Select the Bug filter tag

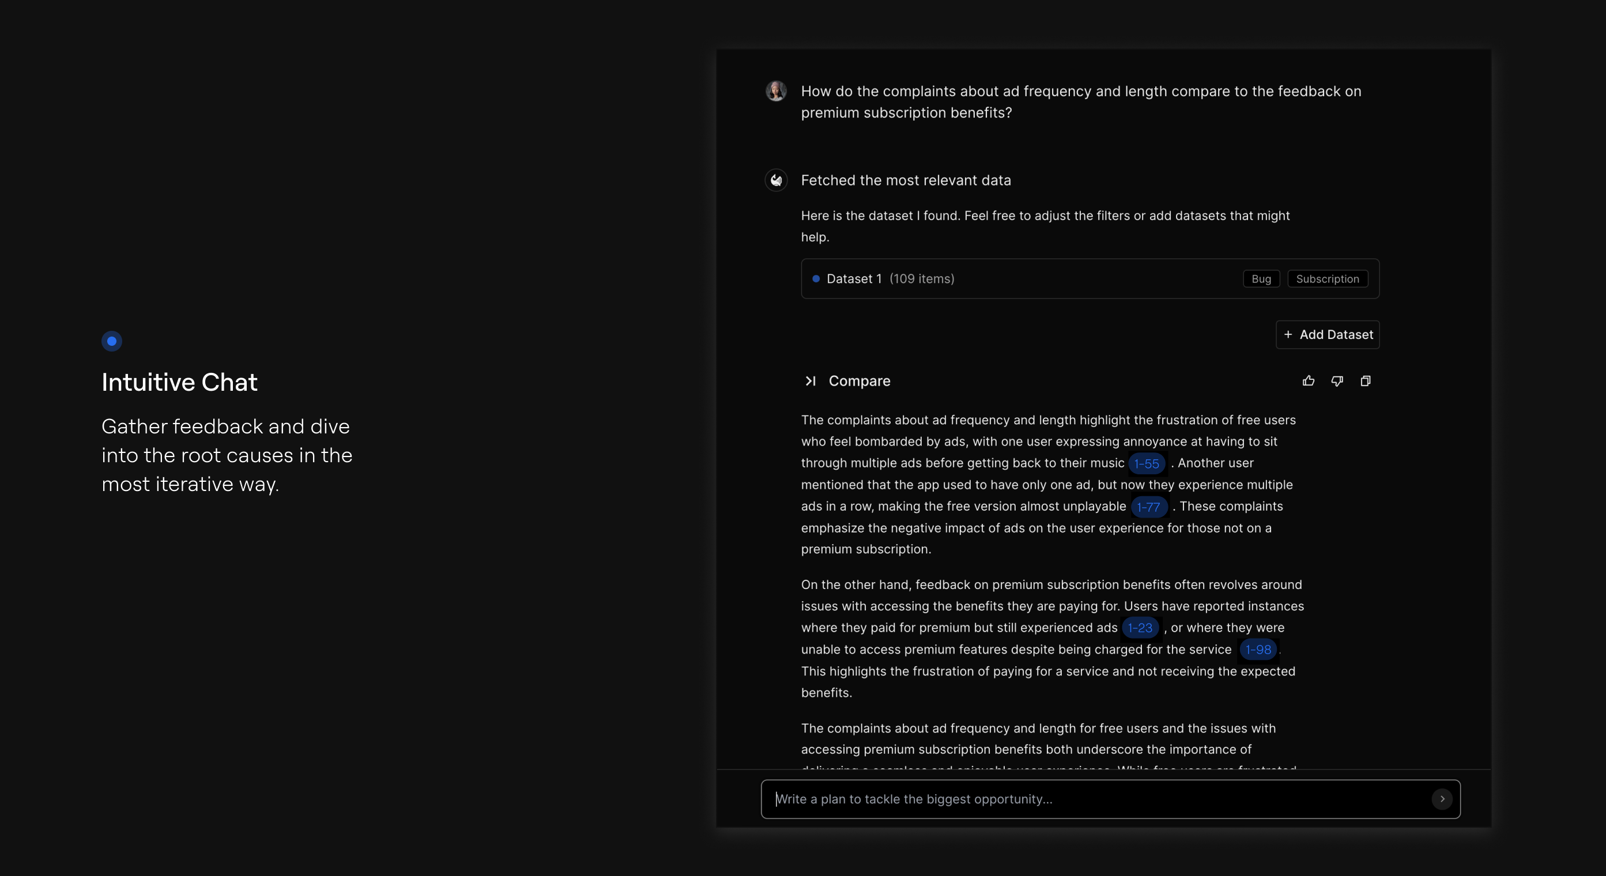[x=1261, y=279]
